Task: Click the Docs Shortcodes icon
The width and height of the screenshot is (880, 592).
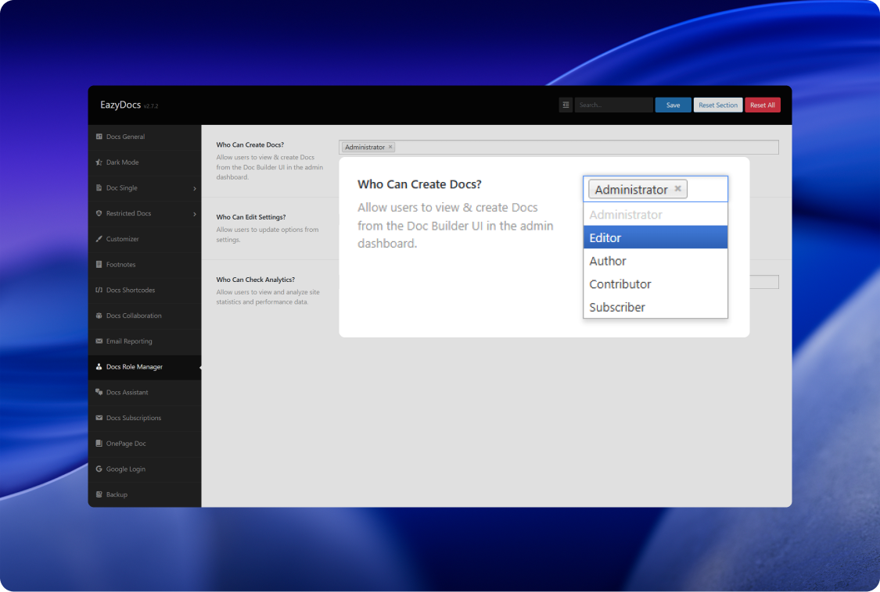Action: (x=99, y=291)
